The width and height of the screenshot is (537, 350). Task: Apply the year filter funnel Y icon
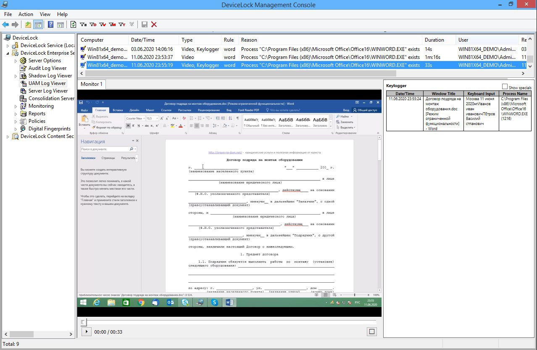point(122,24)
